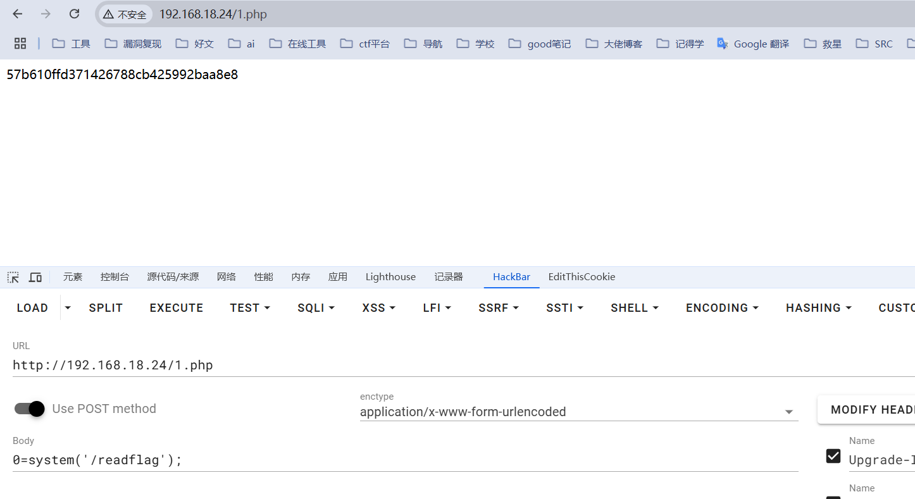The image size is (915, 499).
Task: Go back with the browser back arrow
Action: coord(18,14)
